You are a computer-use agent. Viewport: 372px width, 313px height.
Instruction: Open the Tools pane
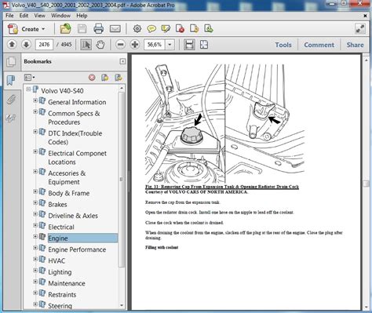(283, 45)
